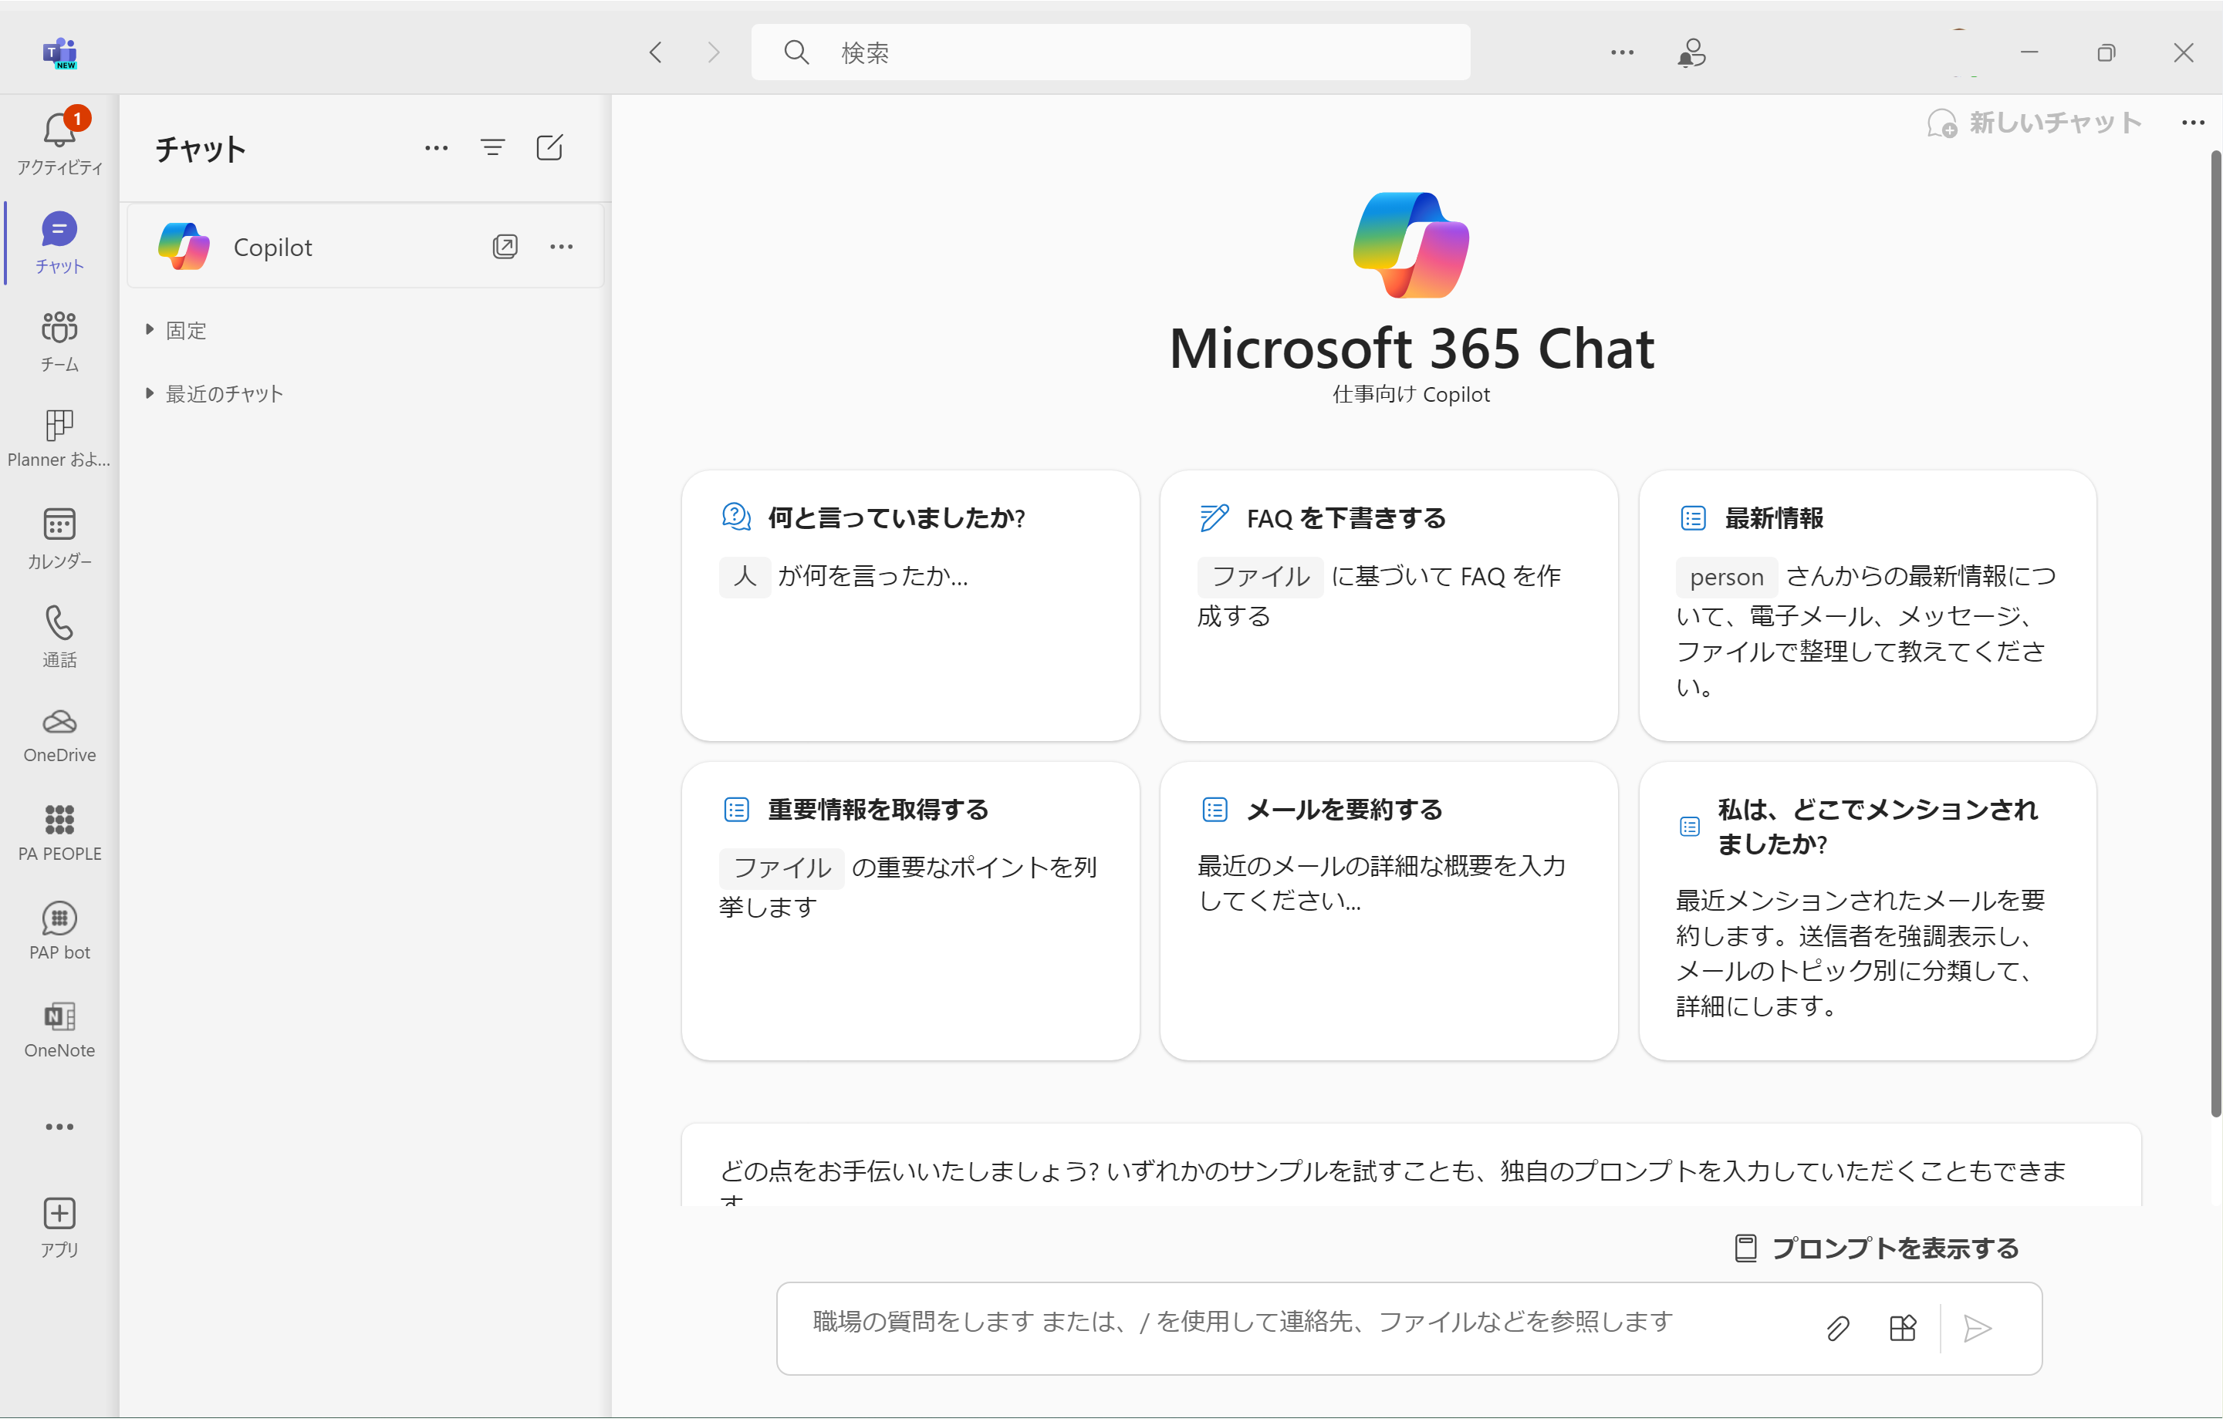Click the 新しいチャット button
The width and height of the screenshot is (2223, 1422).
[x=2035, y=123]
